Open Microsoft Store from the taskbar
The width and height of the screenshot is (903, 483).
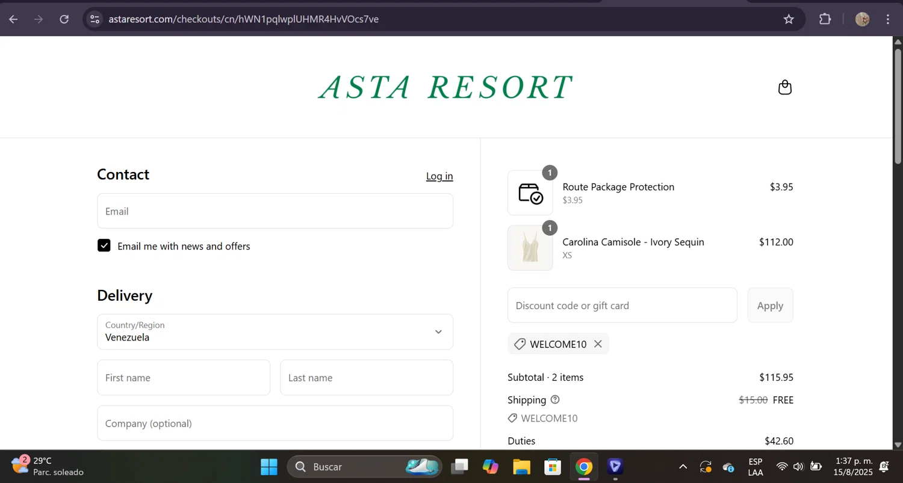(552, 467)
